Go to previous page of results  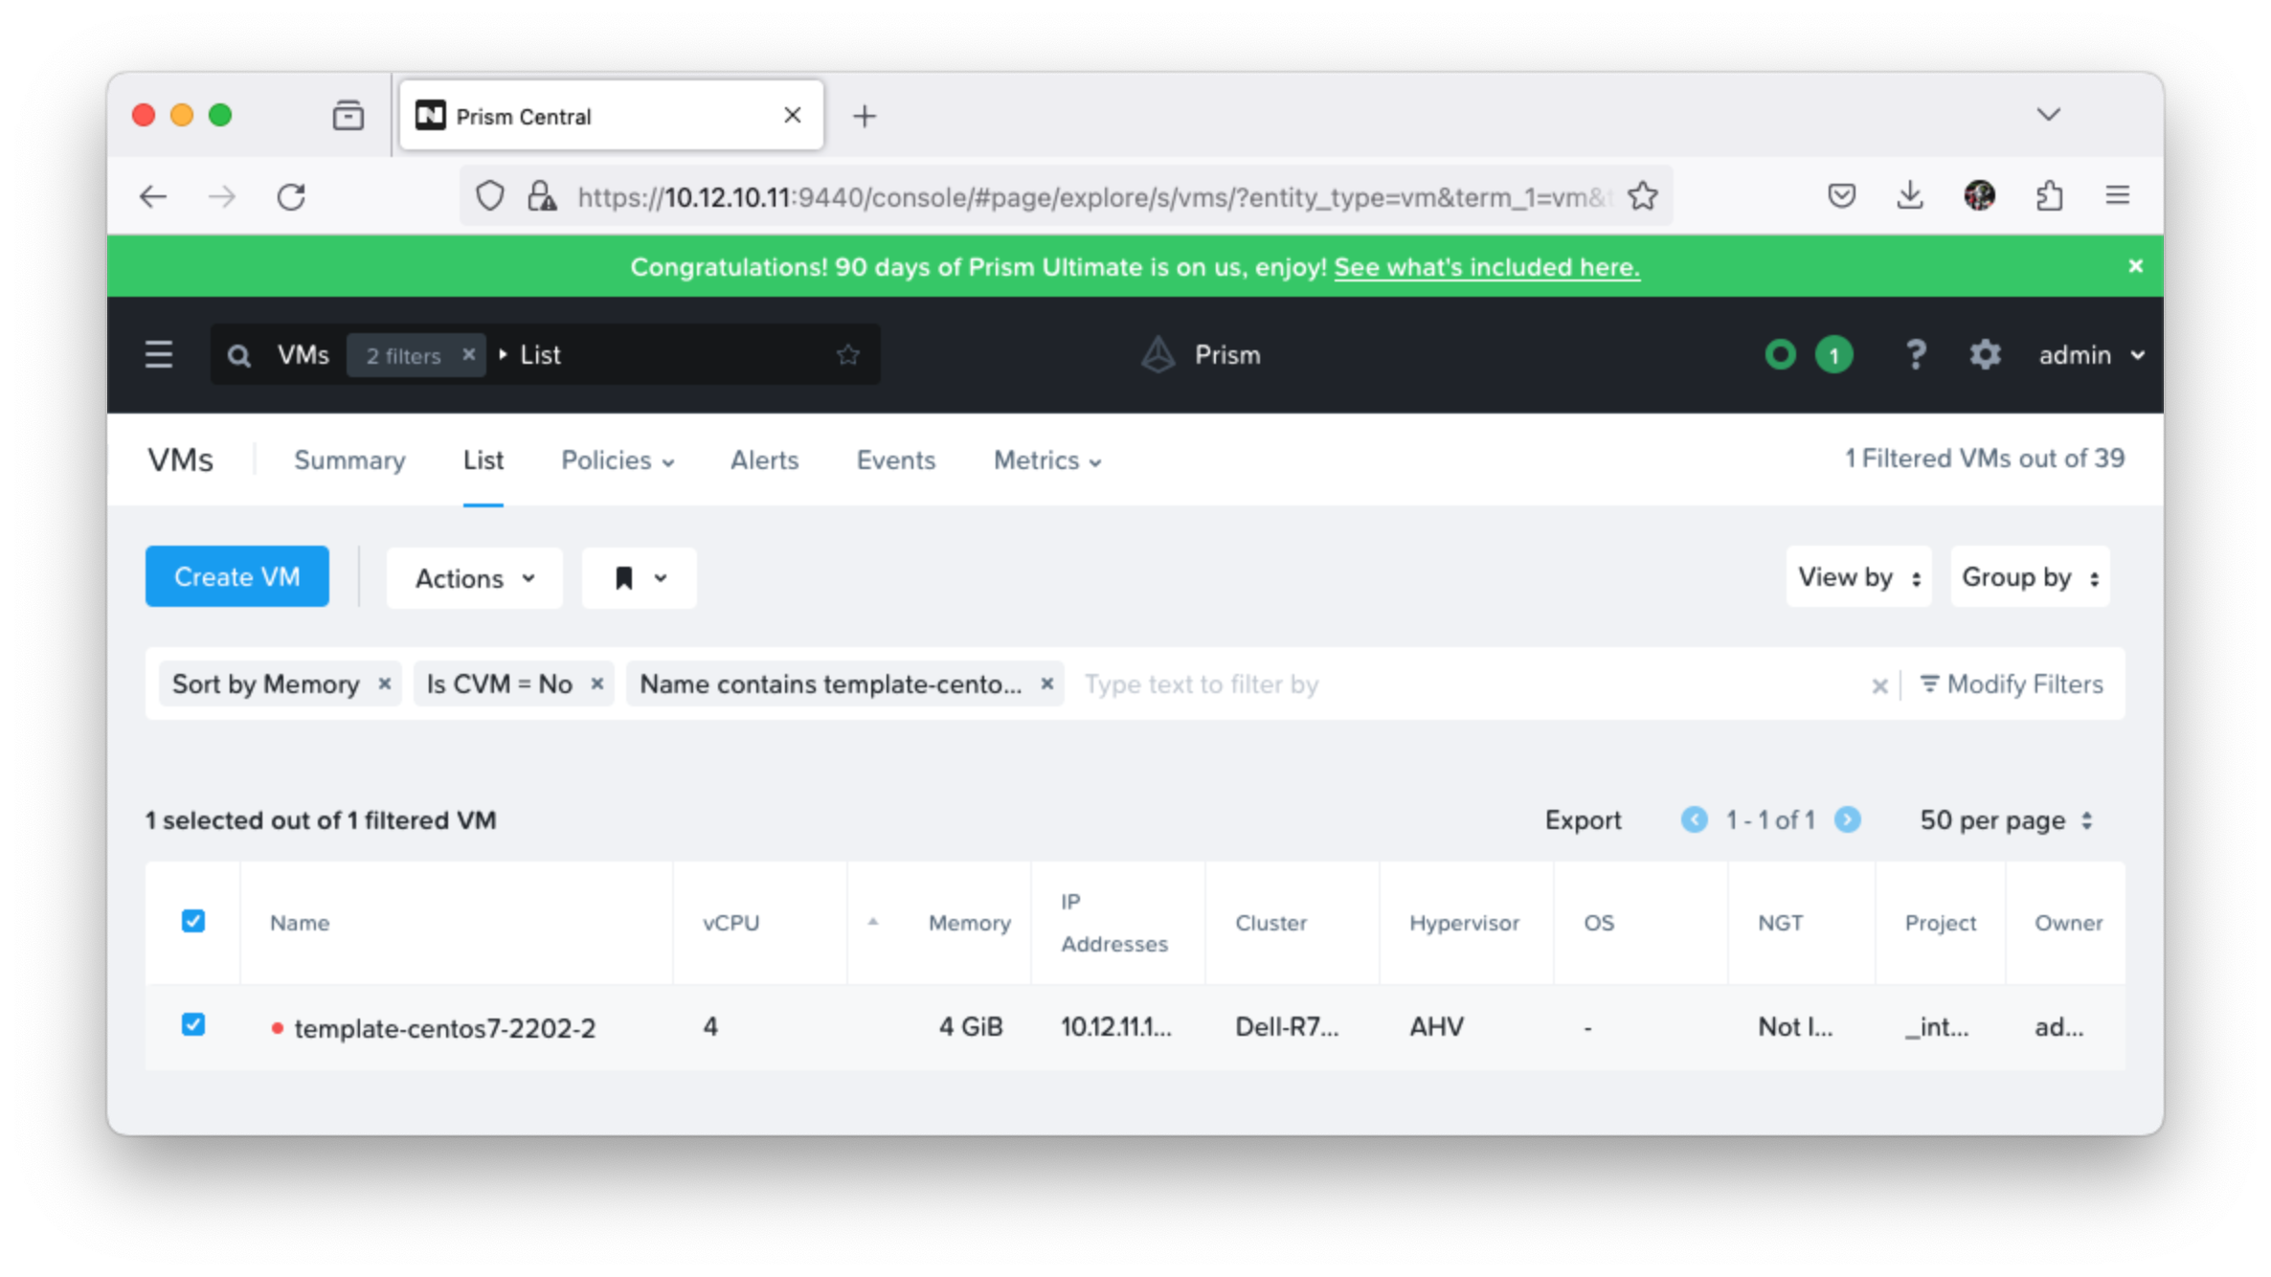pos(1694,820)
